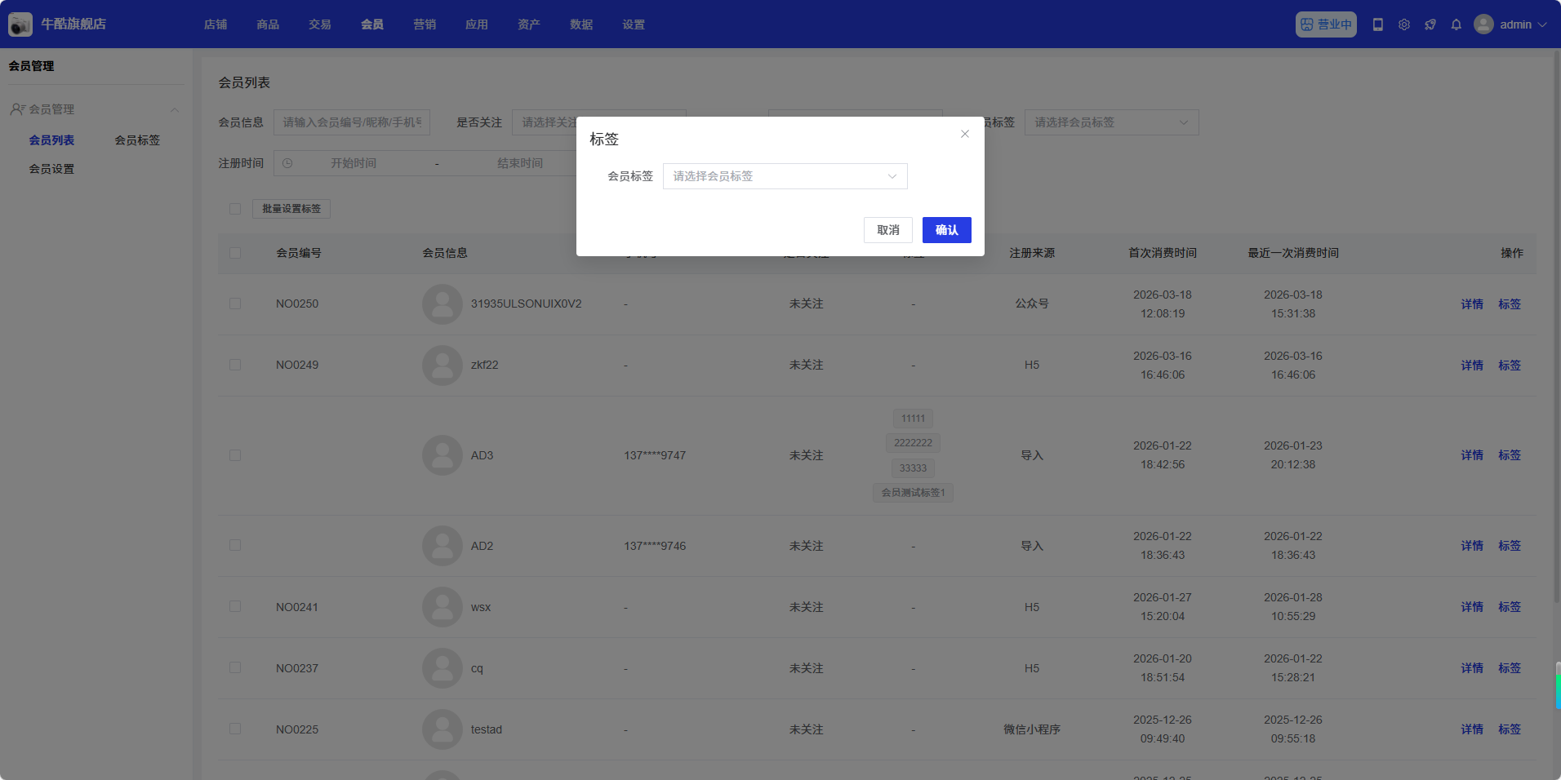Viewport: 1561px width, 780px height.
Task: Select 会员设置 in the sidebar
Action: click(x=51, y=169)
